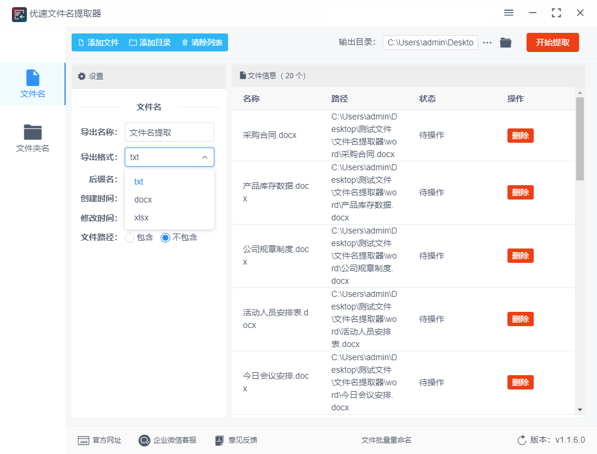Collapse the 导出格式 dropdown arrow
The width and height of the screenshot is (597, 454).
(205, 157)
